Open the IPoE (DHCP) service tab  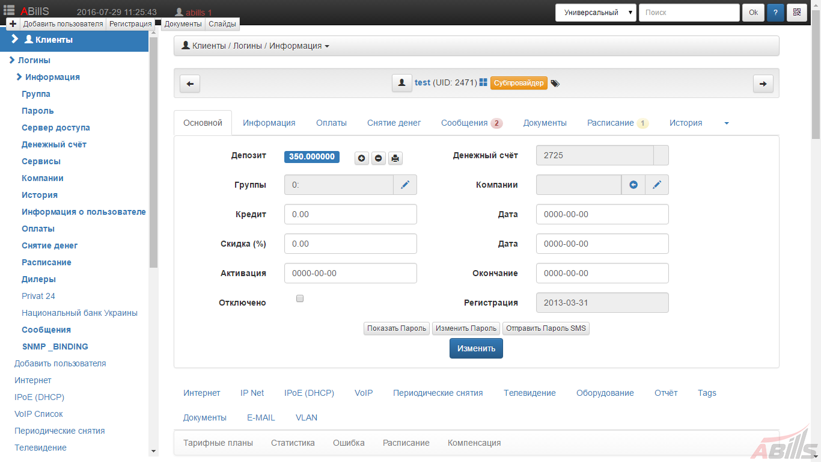point(309,393)
